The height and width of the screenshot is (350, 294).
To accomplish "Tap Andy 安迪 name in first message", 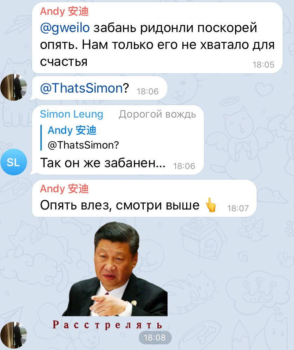I will [64, 11].
